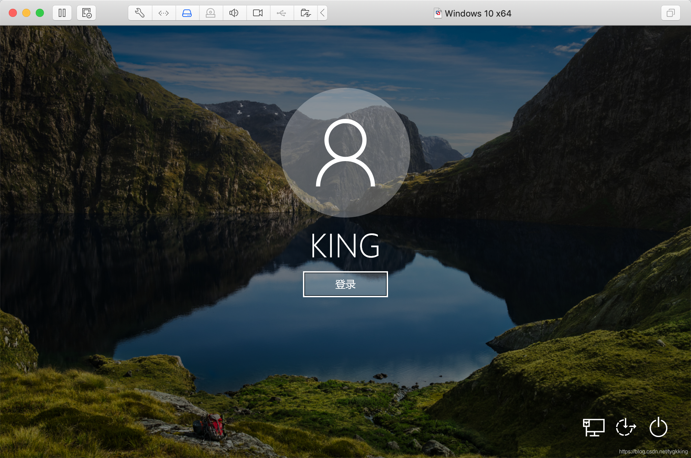The image size is (691, 458).
Task: Open the Ease of Access menu
Action: pos(626,428)
